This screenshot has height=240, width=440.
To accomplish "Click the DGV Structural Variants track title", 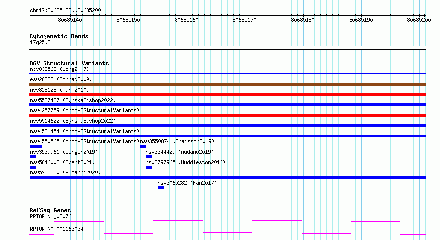I will [69, 63].
